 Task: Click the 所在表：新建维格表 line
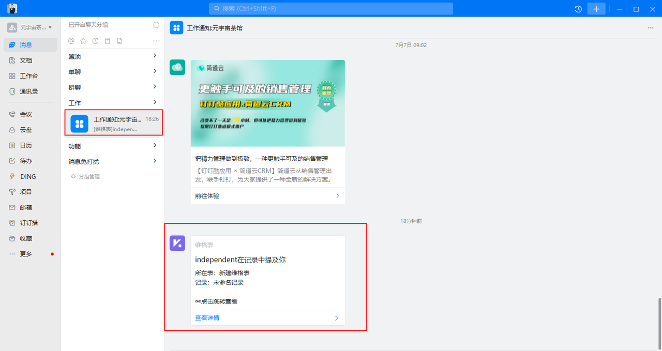222,273
